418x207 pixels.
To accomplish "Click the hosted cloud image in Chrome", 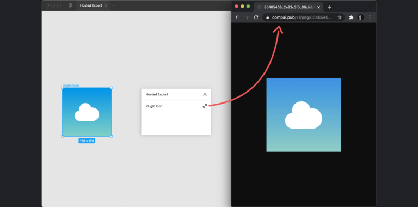I will (x=303, y=115).
